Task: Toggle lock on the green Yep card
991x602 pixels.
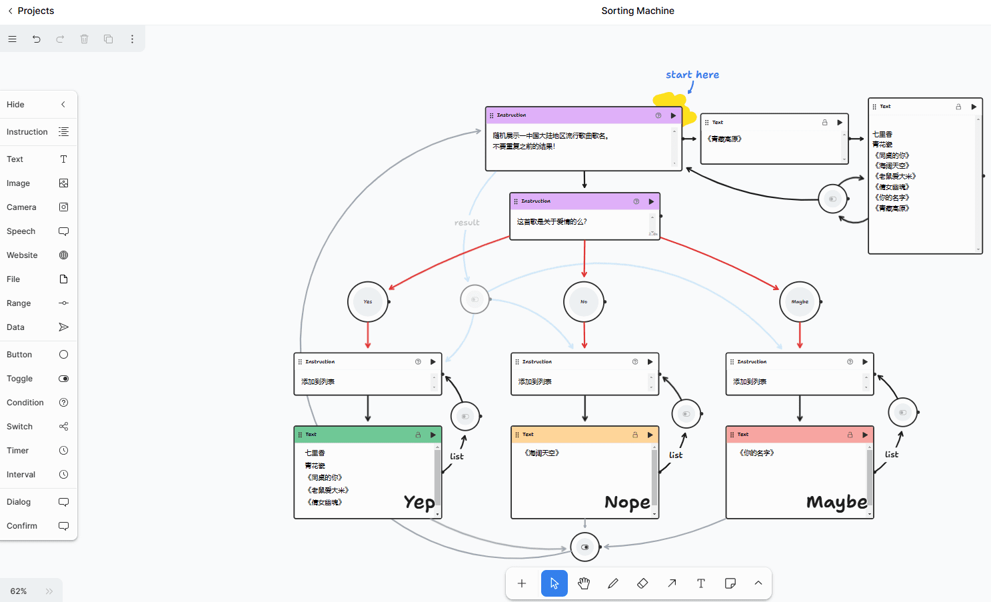Action: point(419,435)
